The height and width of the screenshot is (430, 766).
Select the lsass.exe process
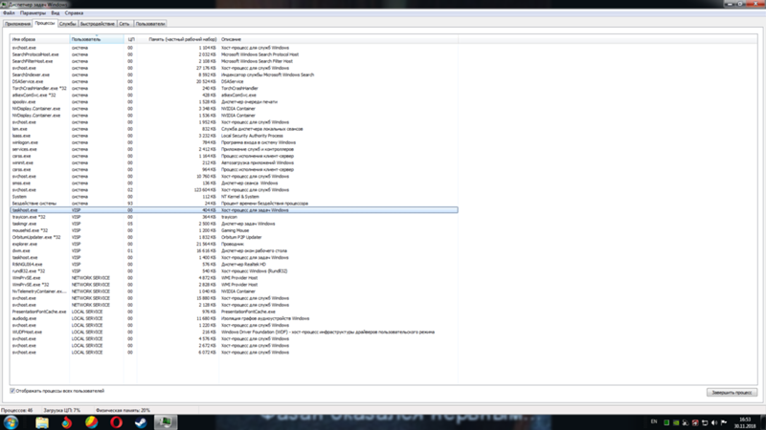[234, 136]
